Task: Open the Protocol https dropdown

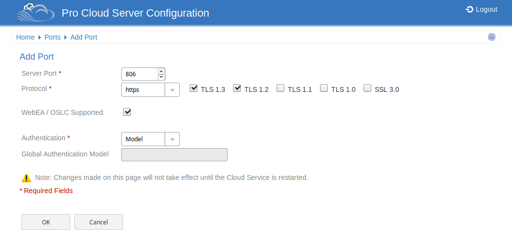Action: pos(150,89)
